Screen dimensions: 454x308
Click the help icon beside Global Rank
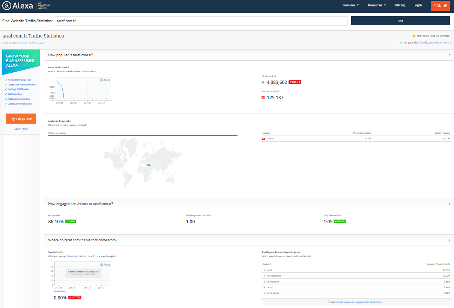pyautogui.click(x=275, y=76)
